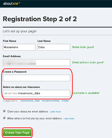
Task: Click the First Name input field
Action: [19, 47]
